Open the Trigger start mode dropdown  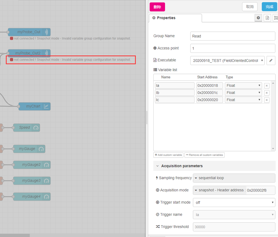point(234,203)
